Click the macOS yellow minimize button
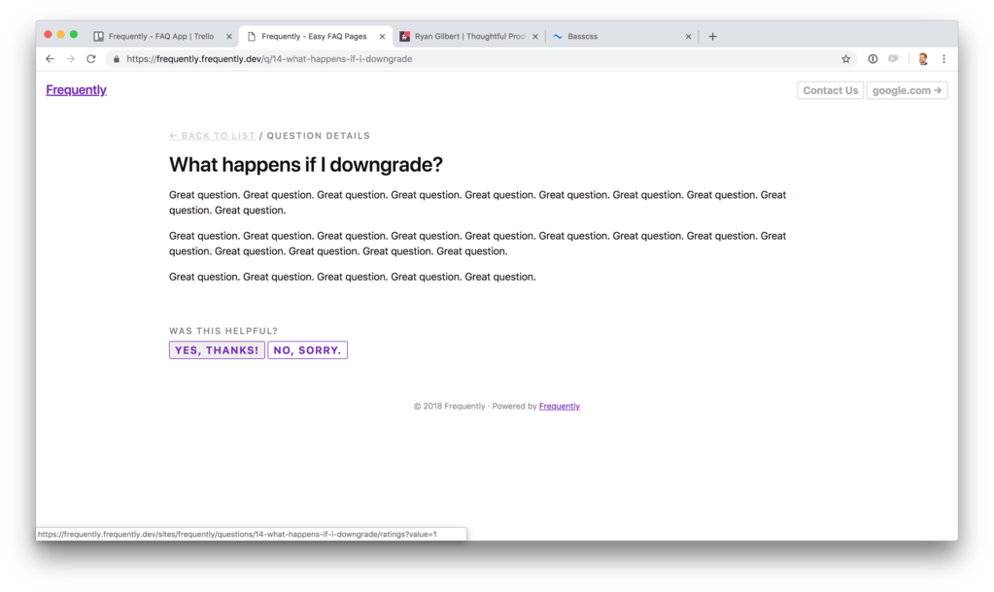This screenshot has width=994, height=592. 61,35
